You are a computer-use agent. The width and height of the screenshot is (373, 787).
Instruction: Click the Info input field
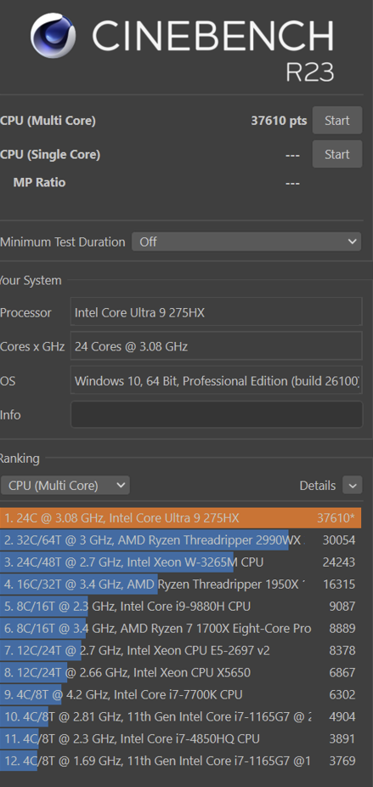pyautogui.click(x=217, y=414)
